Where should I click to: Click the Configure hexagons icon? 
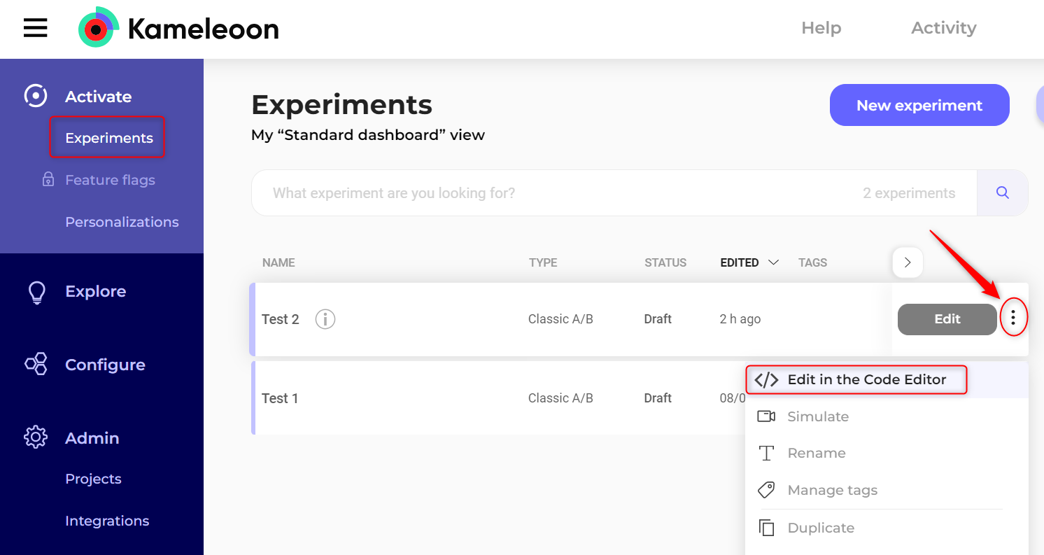pos(36,365)
